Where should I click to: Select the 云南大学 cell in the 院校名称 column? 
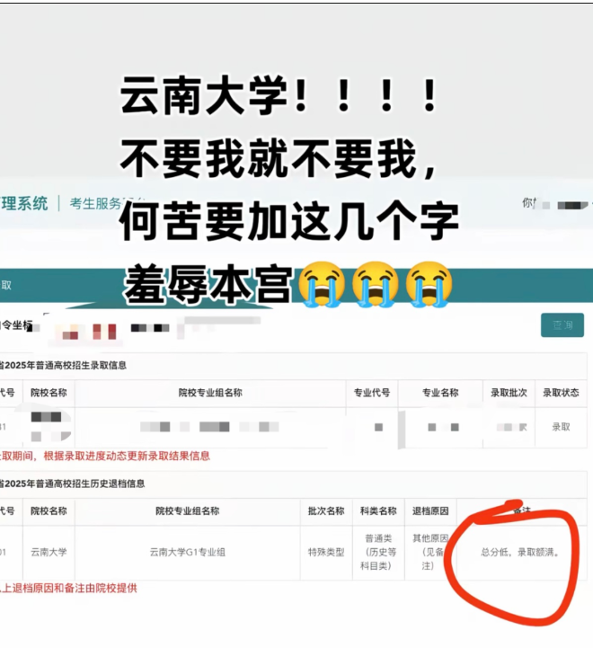(x=49, y=552)
